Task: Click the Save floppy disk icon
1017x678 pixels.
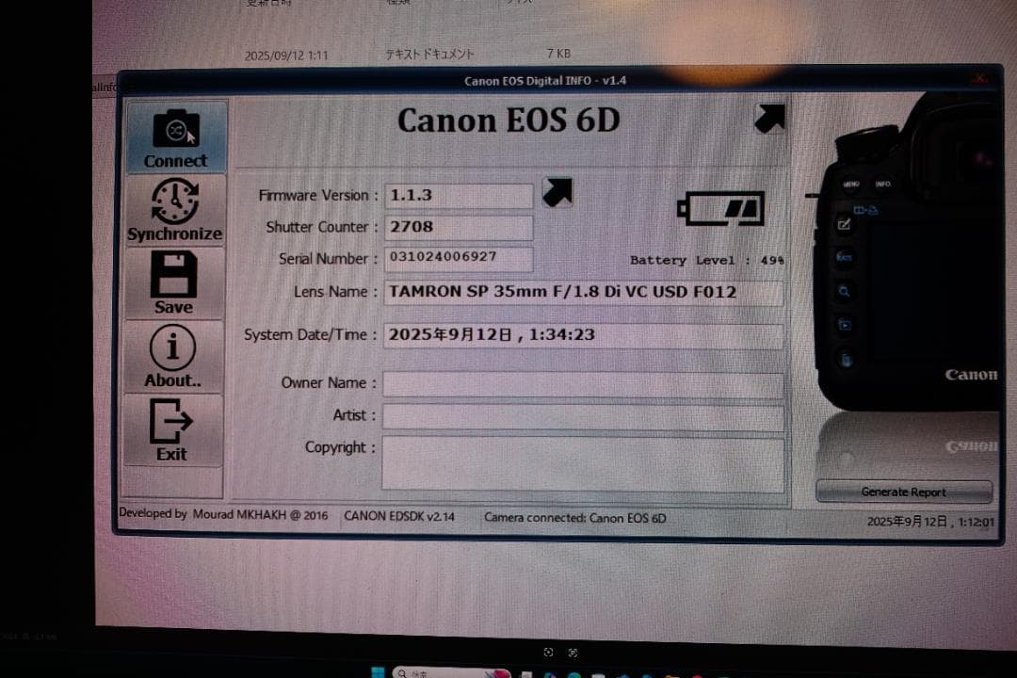Action: pos(173,282)
